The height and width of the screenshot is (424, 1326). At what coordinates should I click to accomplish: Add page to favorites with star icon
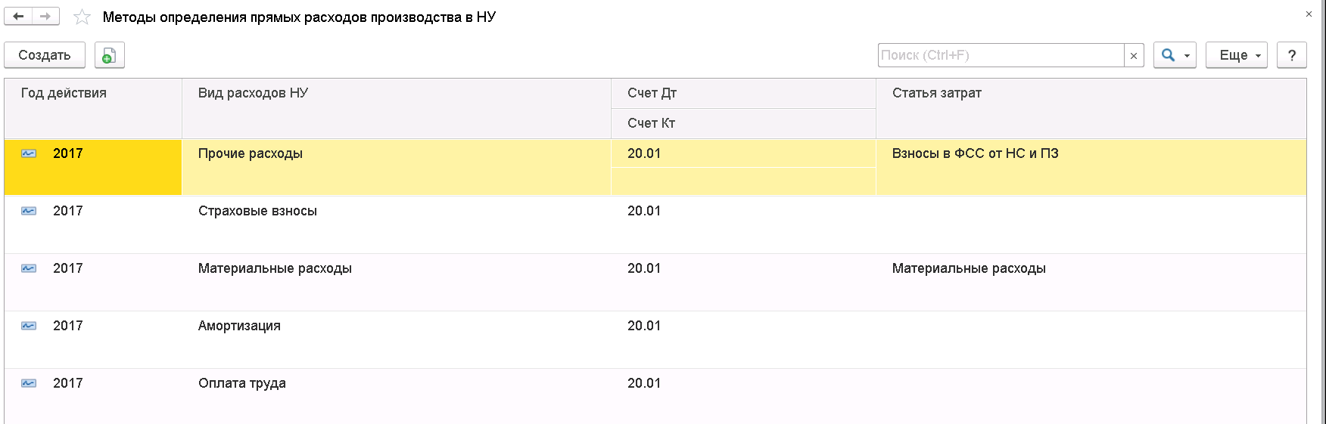[82, 17]
